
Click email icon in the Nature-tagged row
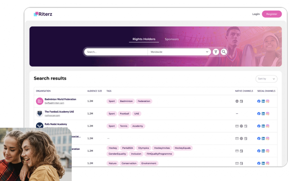(237, 163)
